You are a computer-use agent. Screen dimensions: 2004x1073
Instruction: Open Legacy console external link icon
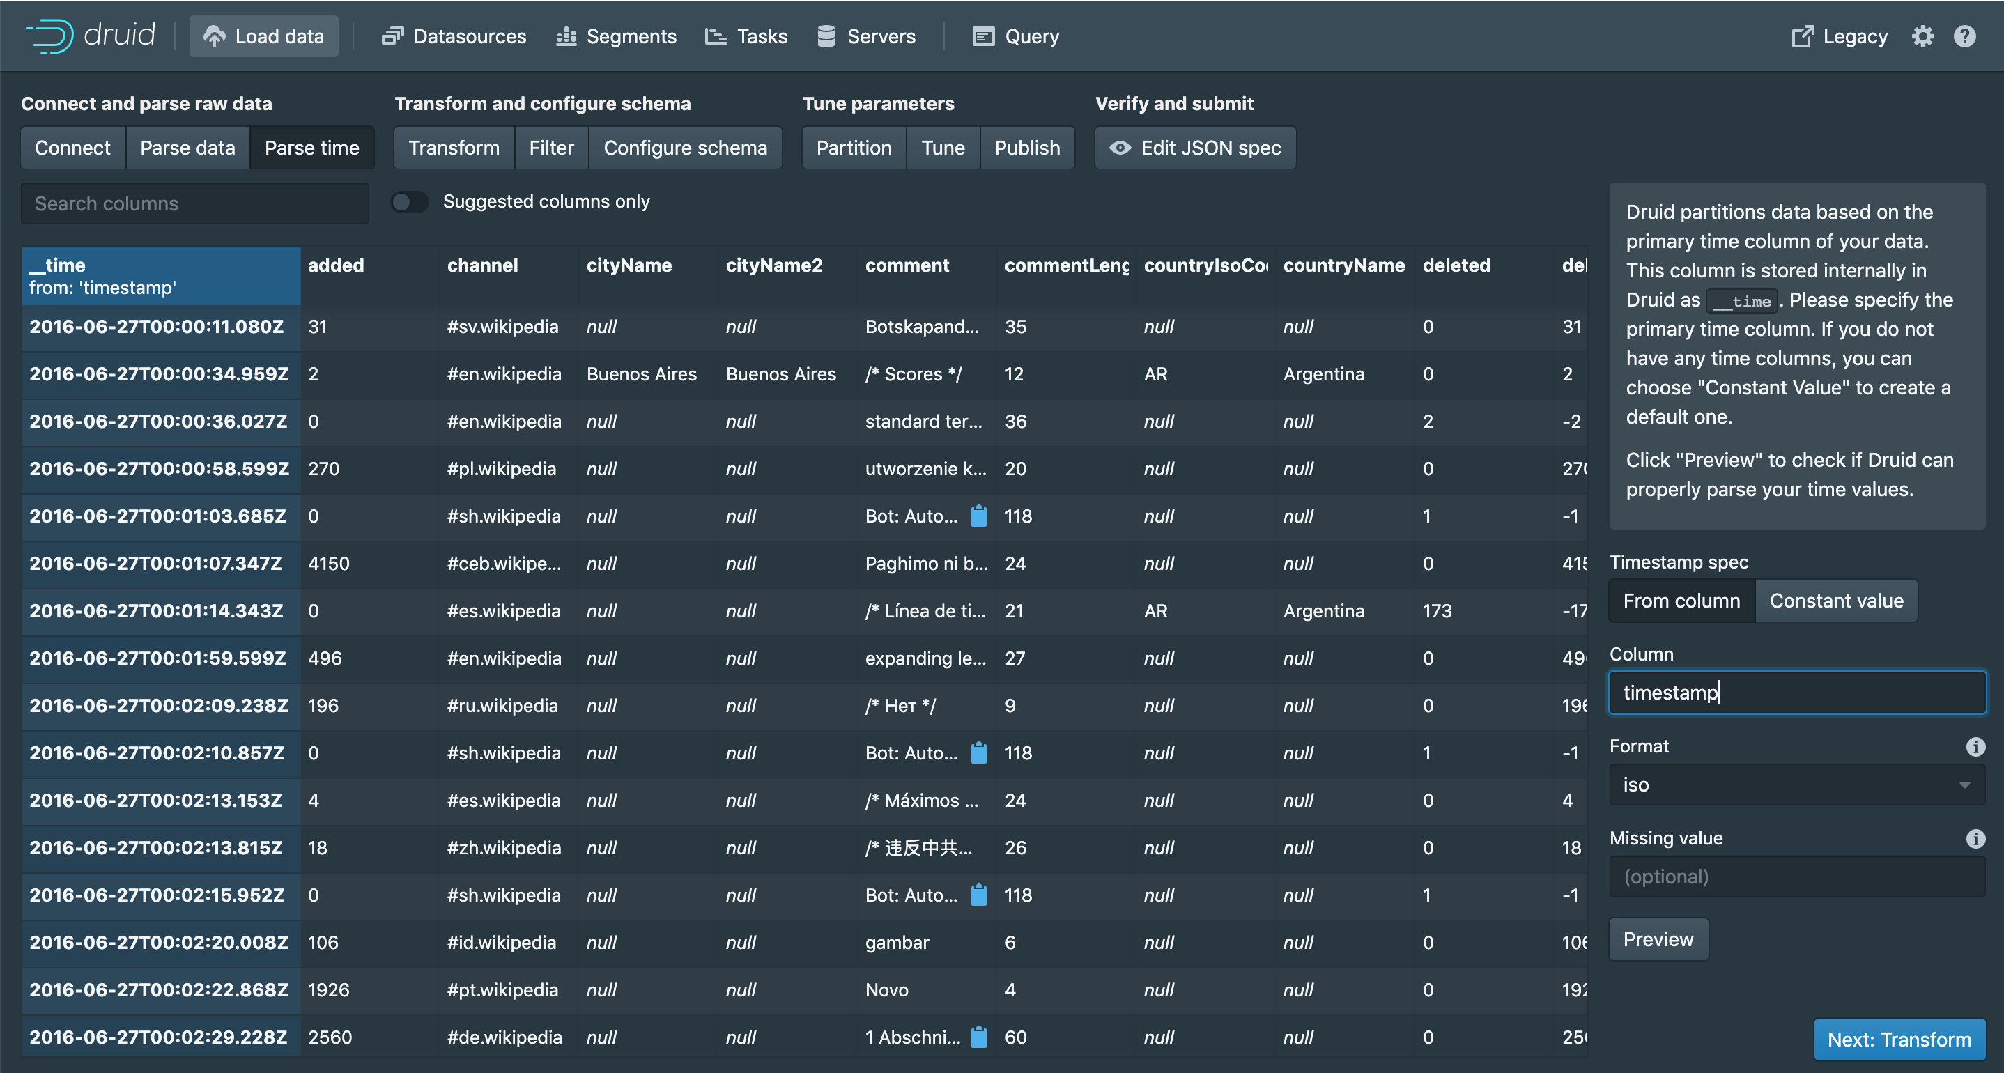pyautogui.click(x=1802, y=36)
